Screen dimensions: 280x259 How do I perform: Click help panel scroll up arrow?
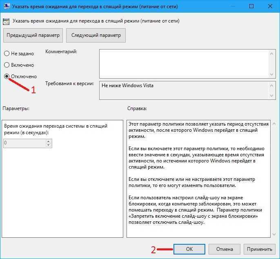(x=274, y=124)
